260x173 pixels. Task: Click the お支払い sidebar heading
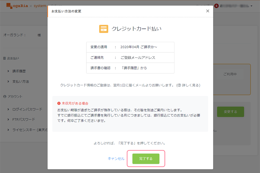13,58
